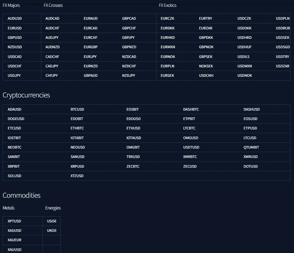The image size is (294, 253).
Task: Open the USDJPY currency pair
Action: click(x=14, y=76)
